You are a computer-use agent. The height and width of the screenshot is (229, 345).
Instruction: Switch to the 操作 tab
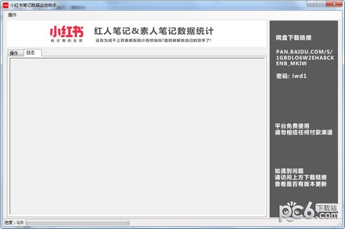16,53
